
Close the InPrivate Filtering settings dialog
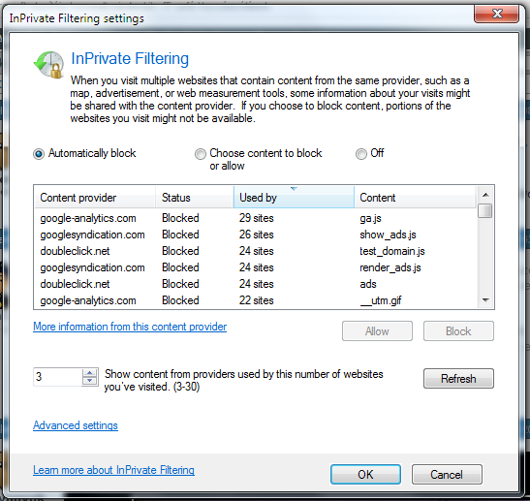coord(496,14)
